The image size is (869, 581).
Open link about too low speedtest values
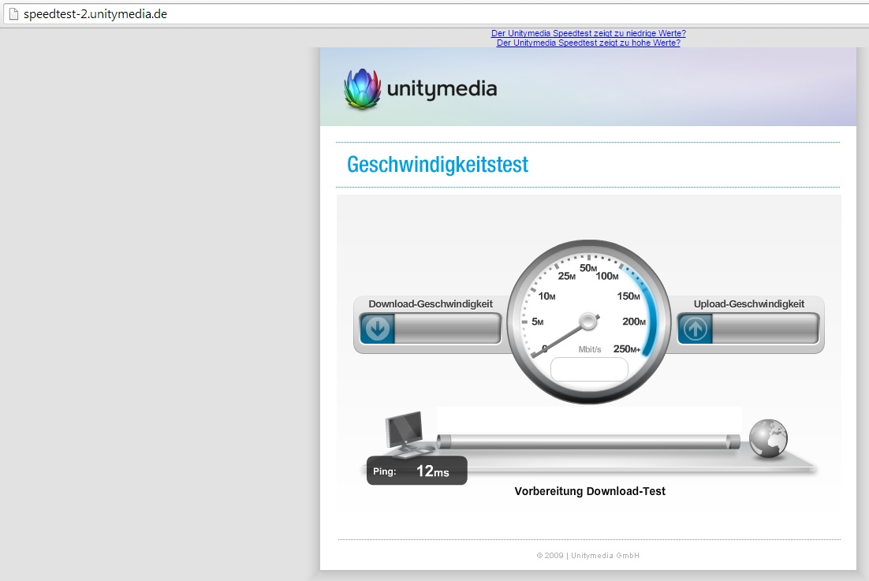click(x=588, y=33)
